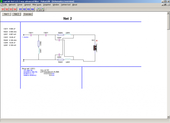Select vertical resistor R2021 in the schematic
Image resolution: width=170 pixels, height=123 pixels.
tap(38, 43)
